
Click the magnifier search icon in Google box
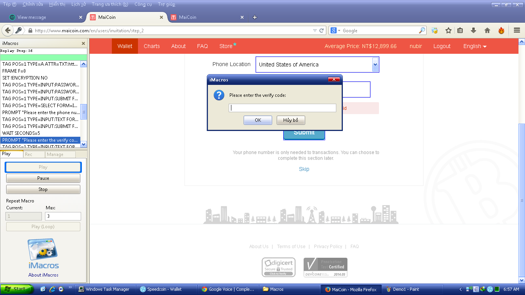pos(422,30)
